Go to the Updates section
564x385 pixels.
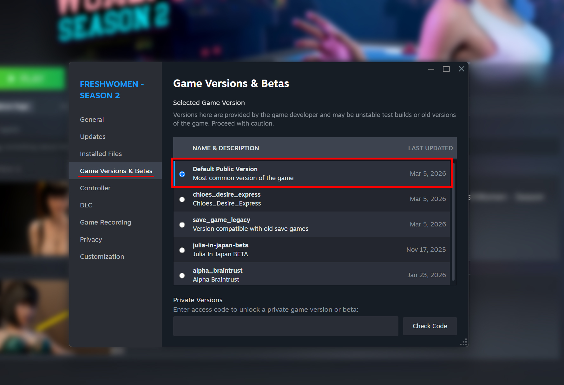point(93,137)
